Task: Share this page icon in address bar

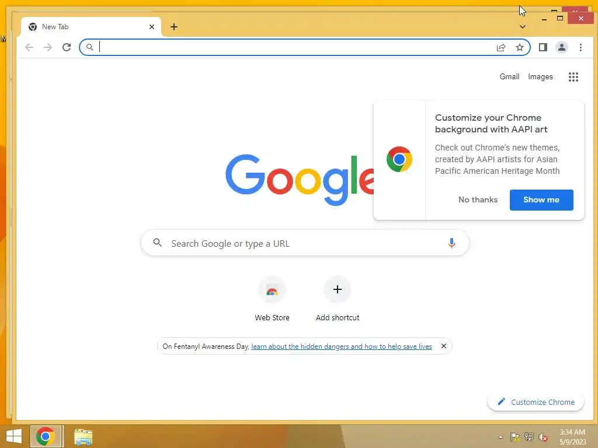Action: pyautogui.click(x=501, y=47)
